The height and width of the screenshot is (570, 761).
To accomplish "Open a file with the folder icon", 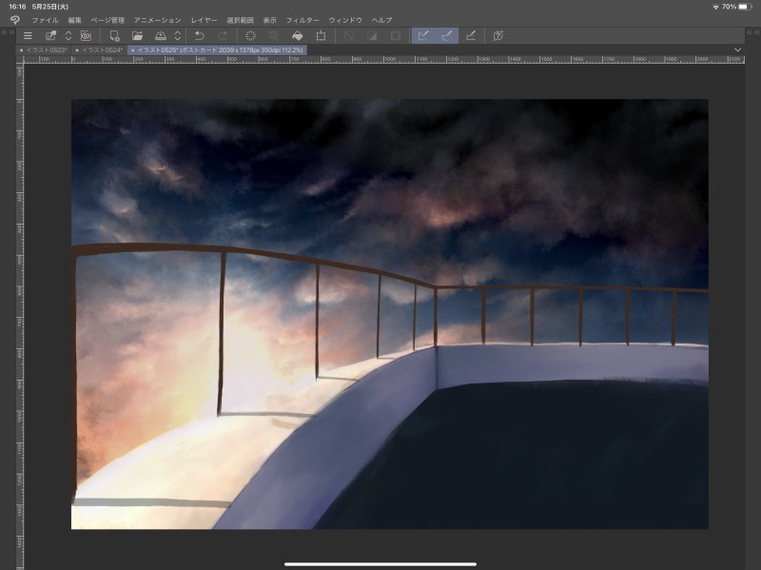I will [x=137, y=36].
